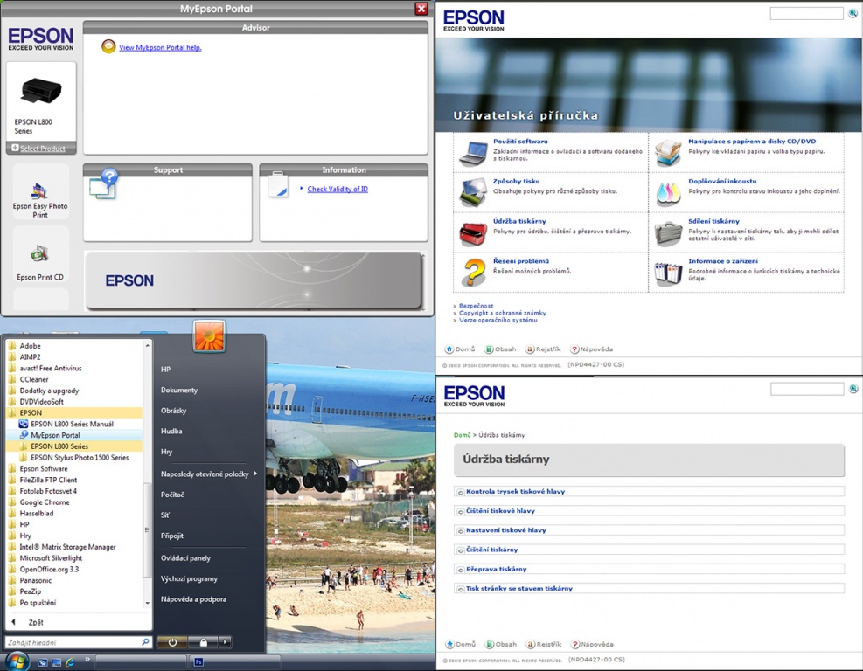The height and width of the screenshot is (671, 863).
Task: Click the Domů breadcrumb link above Údržba tiskárny
Action: pos(463,435)
